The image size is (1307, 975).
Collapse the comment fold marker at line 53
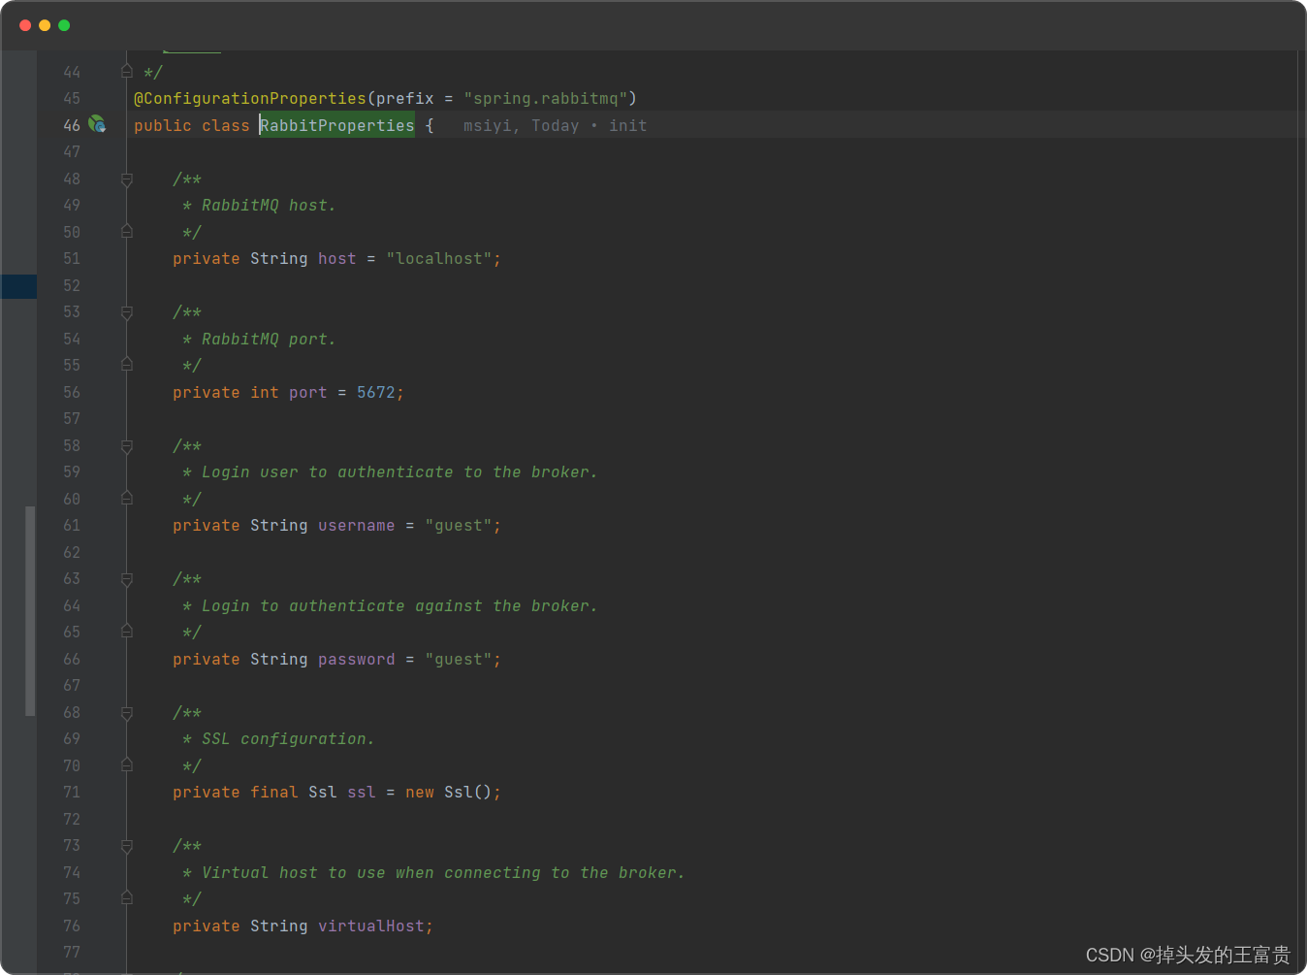pyautogui.click(x=127, y=312)
